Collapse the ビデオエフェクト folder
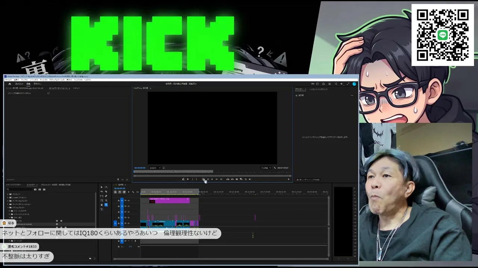478x268 pixels. pyautogui.click(x=8, y=208)
